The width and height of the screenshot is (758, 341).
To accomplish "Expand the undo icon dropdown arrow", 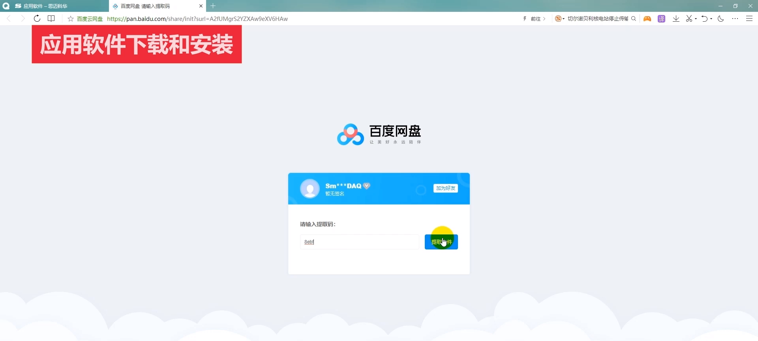I will click(711, 19).
